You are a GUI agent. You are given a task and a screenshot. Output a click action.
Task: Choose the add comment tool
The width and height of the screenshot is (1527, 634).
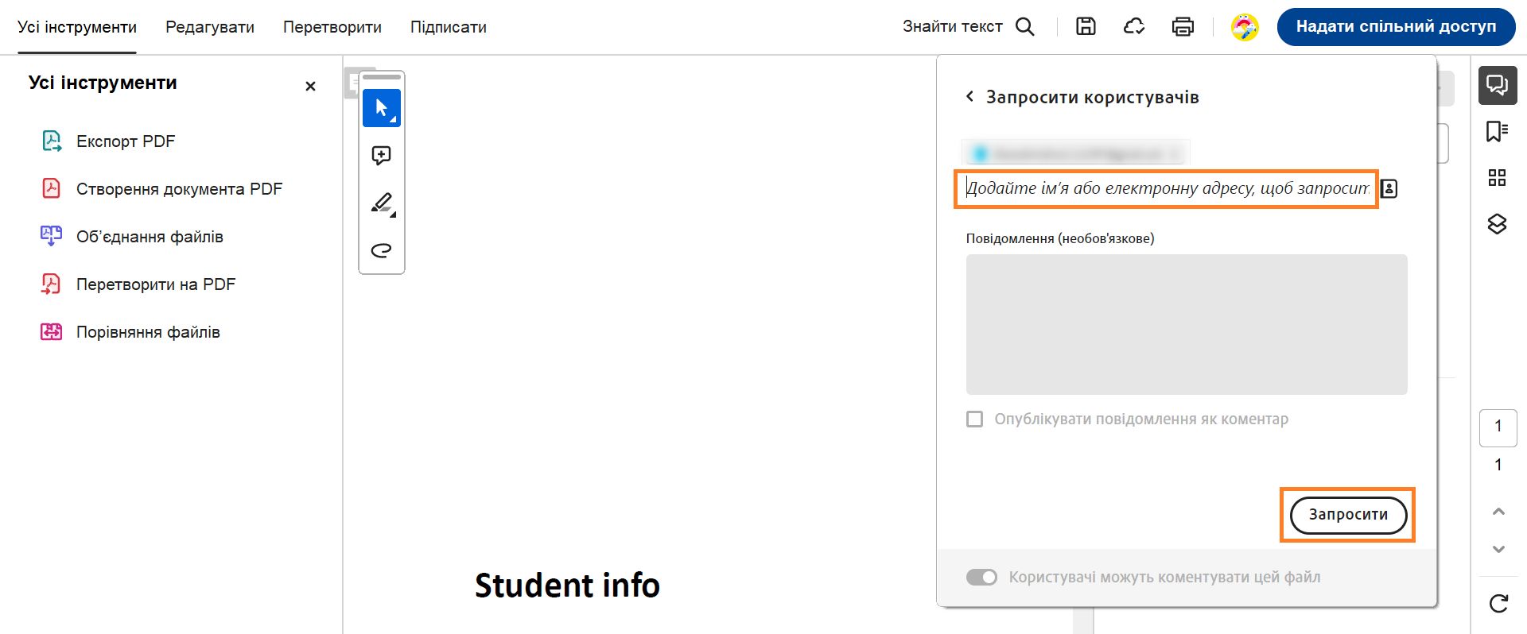381,155
